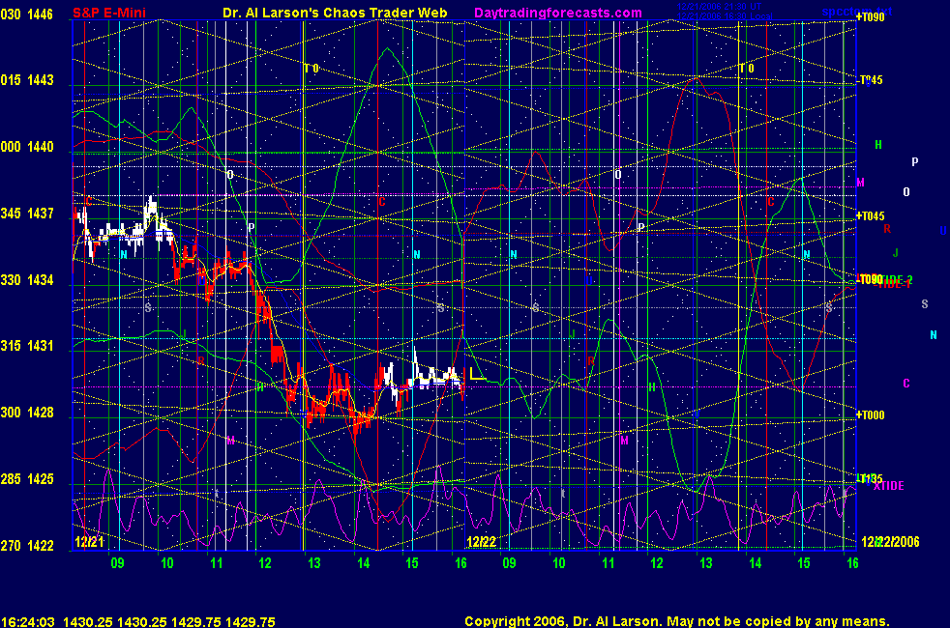Click the gray S planet legend letter

coord(925,303)
